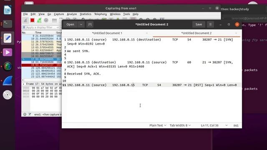The height and width of the screenshot is (150, 267).
Task: Click the capture file properties icon in status bar
Action: pyautogui.click(x=30, y=114)
